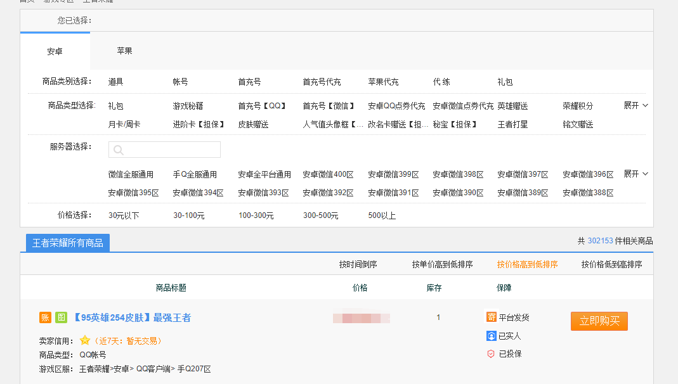Select product type 荣耀积分

coord(578,106)
